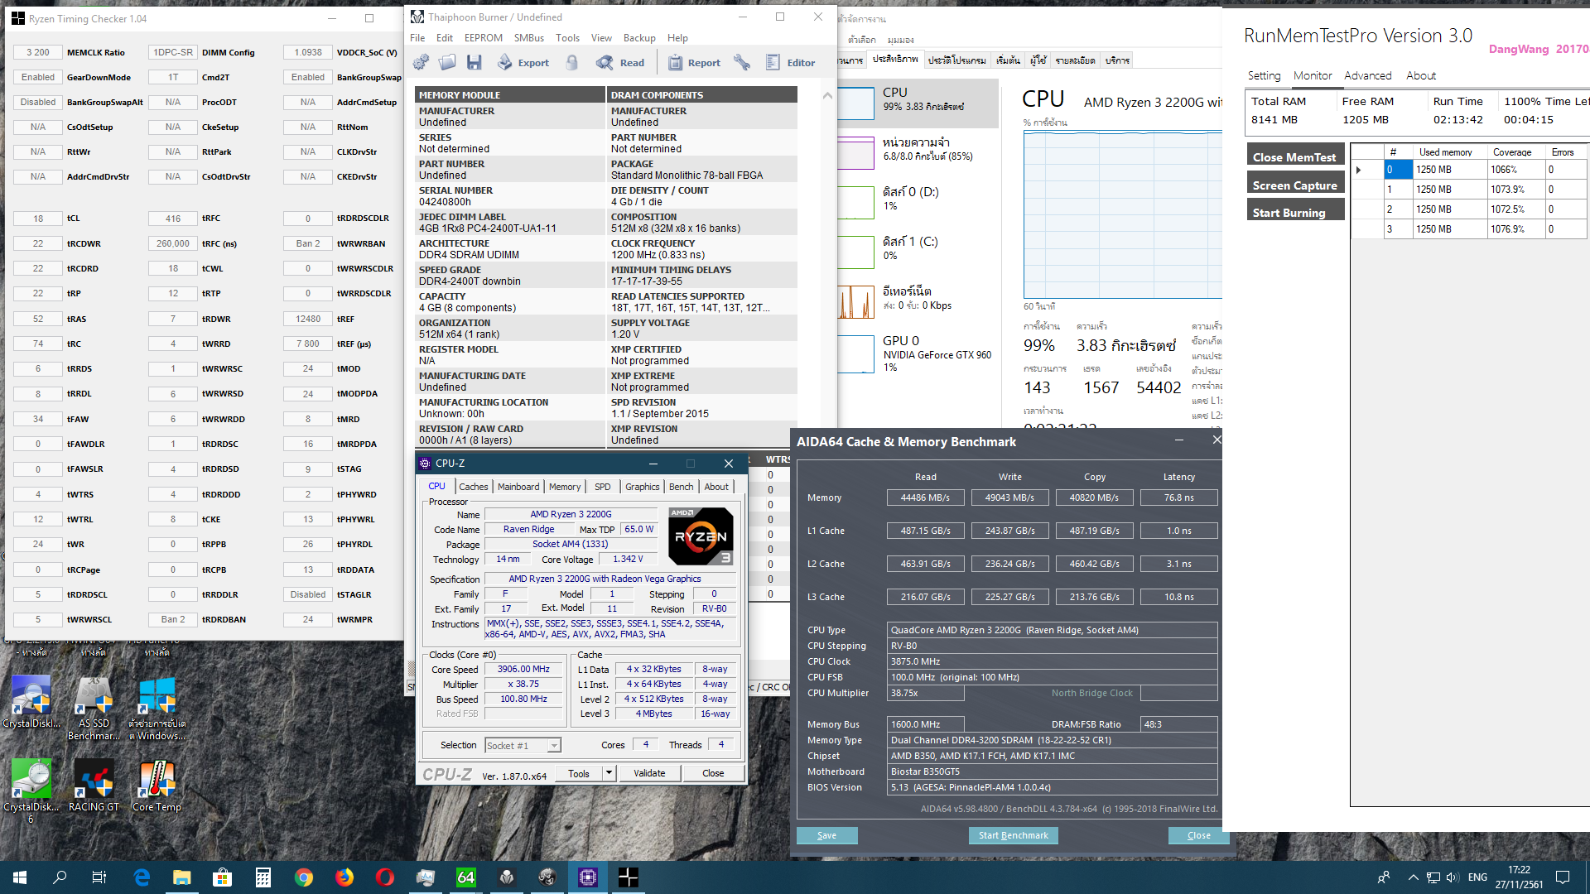Click Report in Thaiphoon Burner toolbar

coord(694,62)
